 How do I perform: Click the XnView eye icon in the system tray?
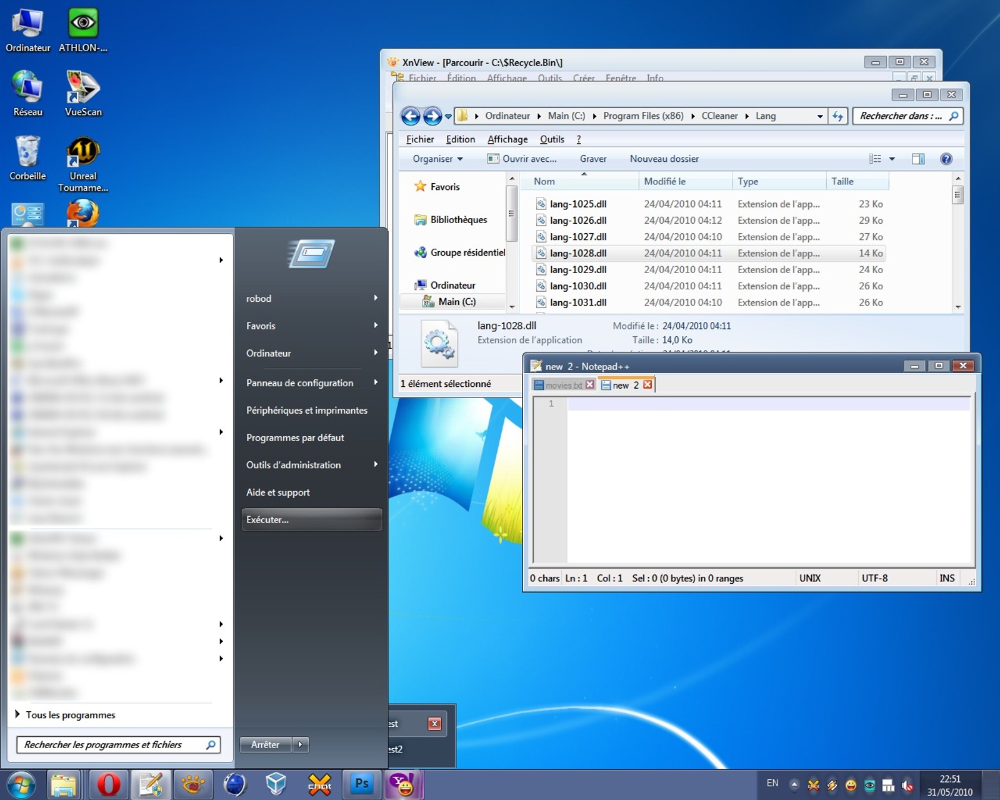(x=869, y=786)
